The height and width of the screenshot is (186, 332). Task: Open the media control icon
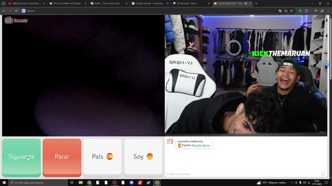click(x=316, y=11)
